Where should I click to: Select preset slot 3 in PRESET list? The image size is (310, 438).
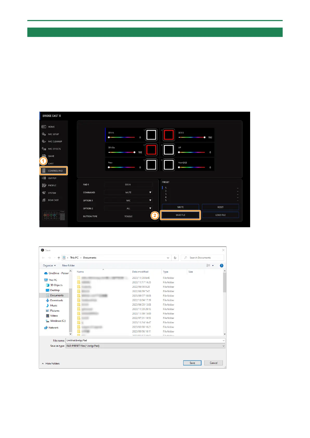pos(200,194)
